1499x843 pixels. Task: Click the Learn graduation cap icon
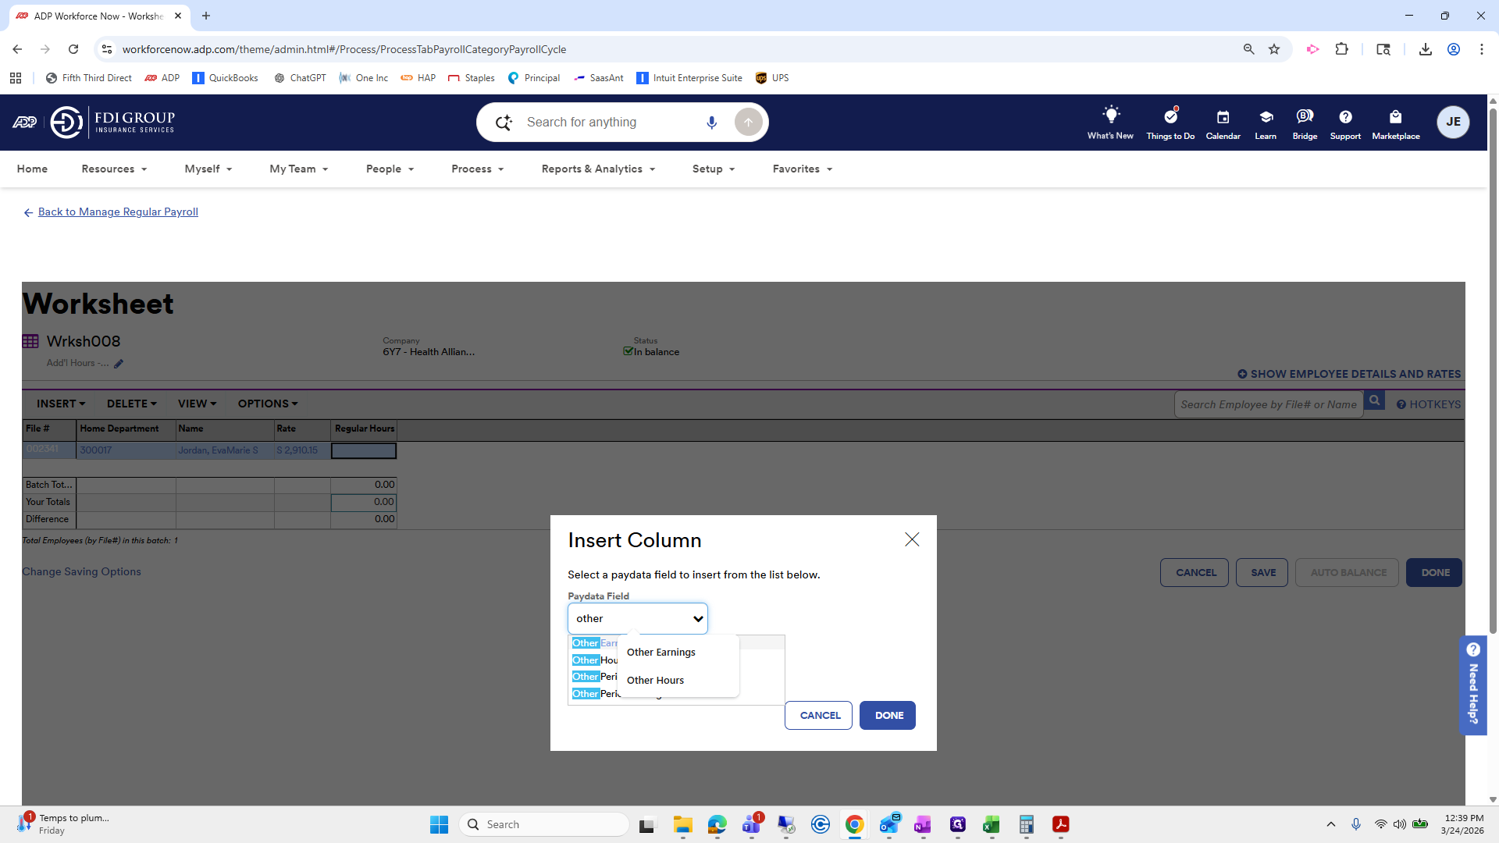point(1266,117)
